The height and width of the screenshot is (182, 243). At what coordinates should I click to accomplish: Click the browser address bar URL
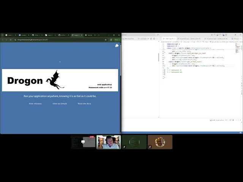[33, 40]
